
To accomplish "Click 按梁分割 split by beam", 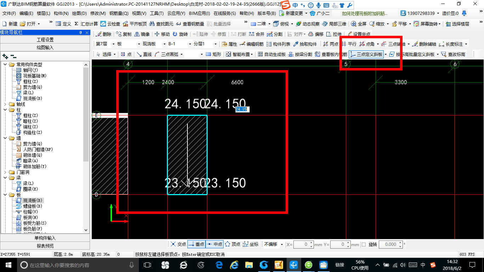I will pos(300,54).
